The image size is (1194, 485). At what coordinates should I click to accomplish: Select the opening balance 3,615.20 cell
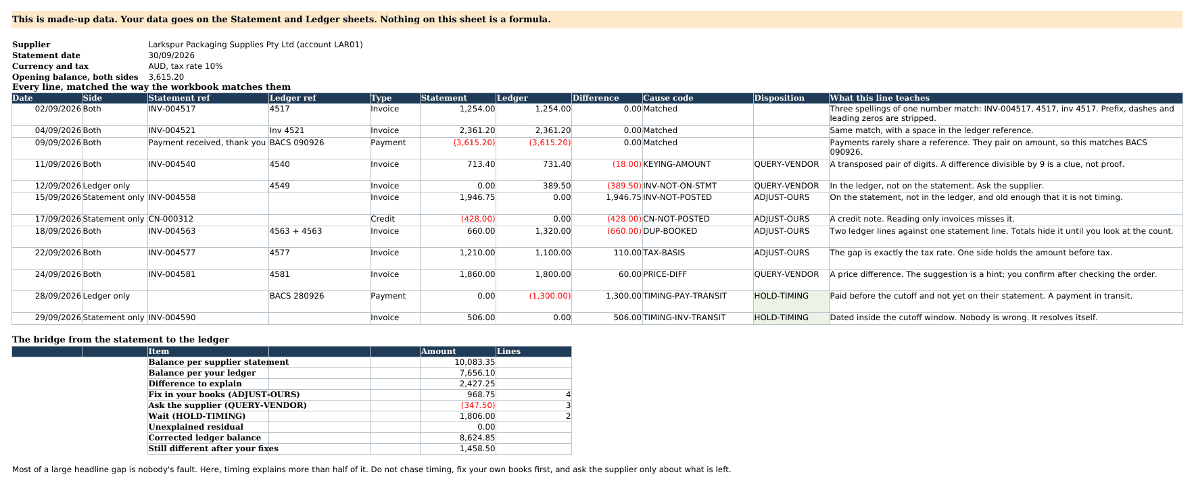[166, 77]
